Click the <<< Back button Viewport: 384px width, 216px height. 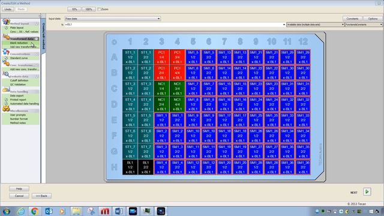coord(41,196)
